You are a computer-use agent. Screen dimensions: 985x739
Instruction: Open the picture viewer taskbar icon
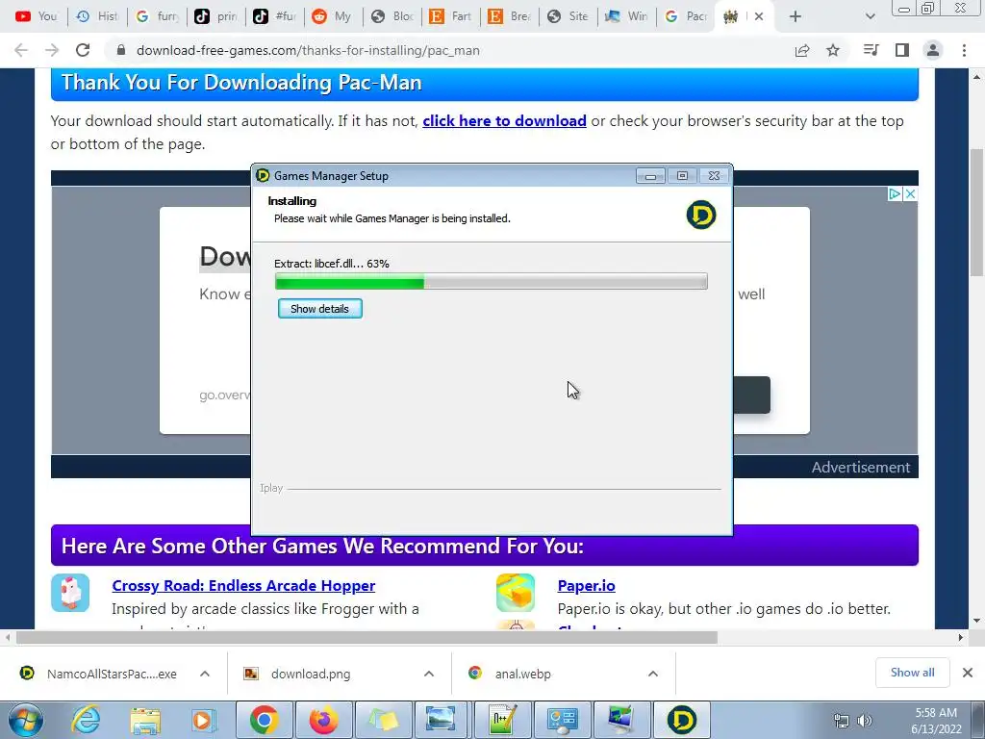pyautogui.click(x=441, y=720)
